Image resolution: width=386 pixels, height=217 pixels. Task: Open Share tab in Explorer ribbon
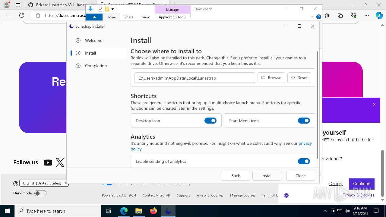(129, 17)
